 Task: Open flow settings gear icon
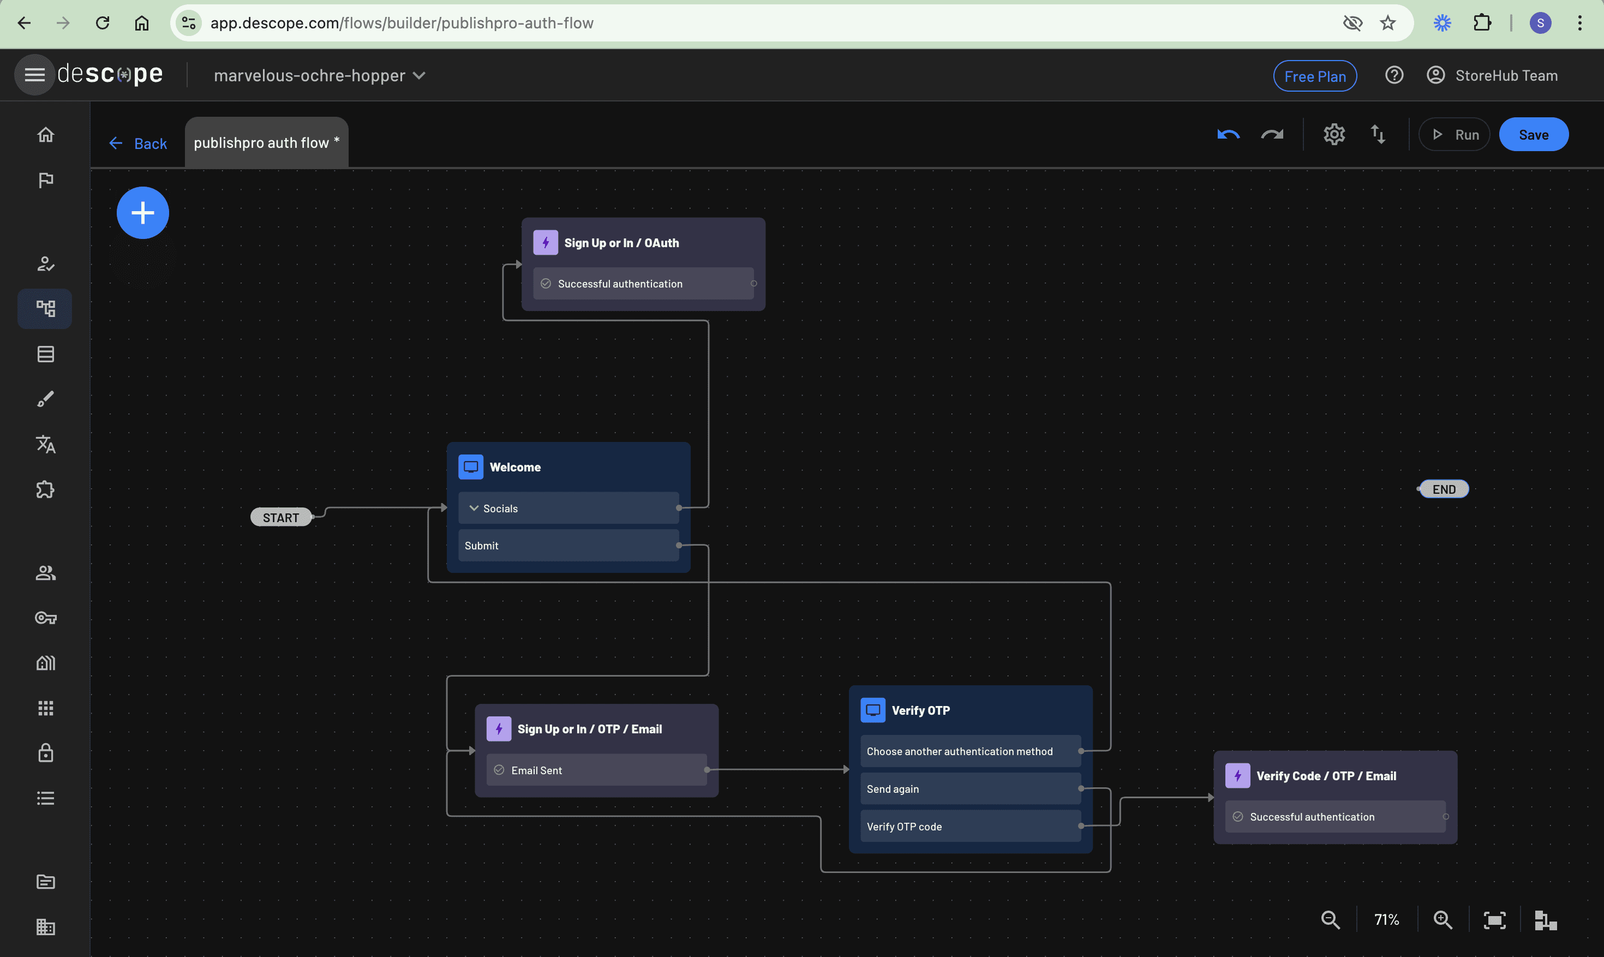click(x=1334, y=135)
